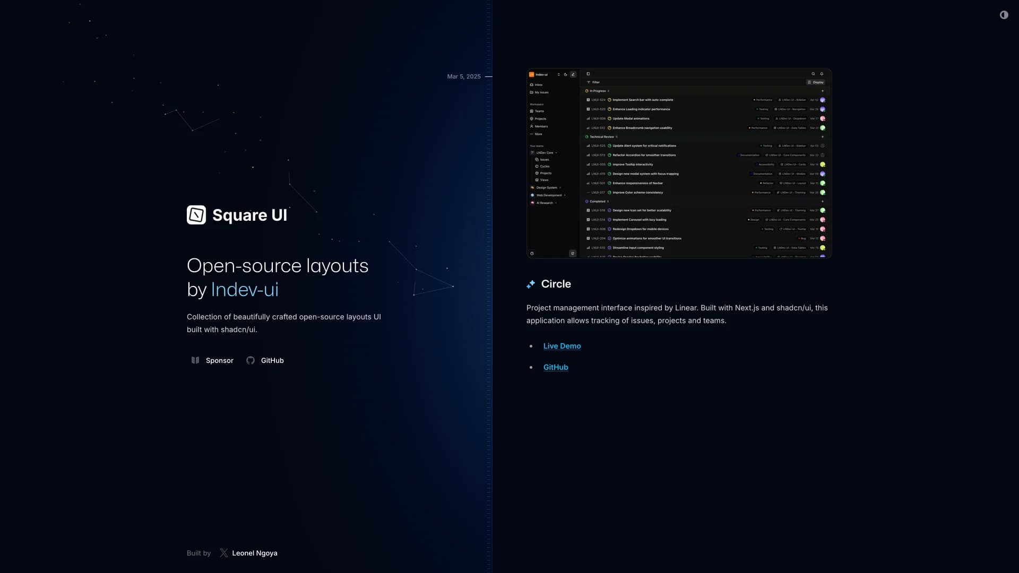Viewport: 1019px width, 573px height.
Task: Click the X social icon near Leonel Ngoya
Action: pyautogui.click(x=224, y=553)
